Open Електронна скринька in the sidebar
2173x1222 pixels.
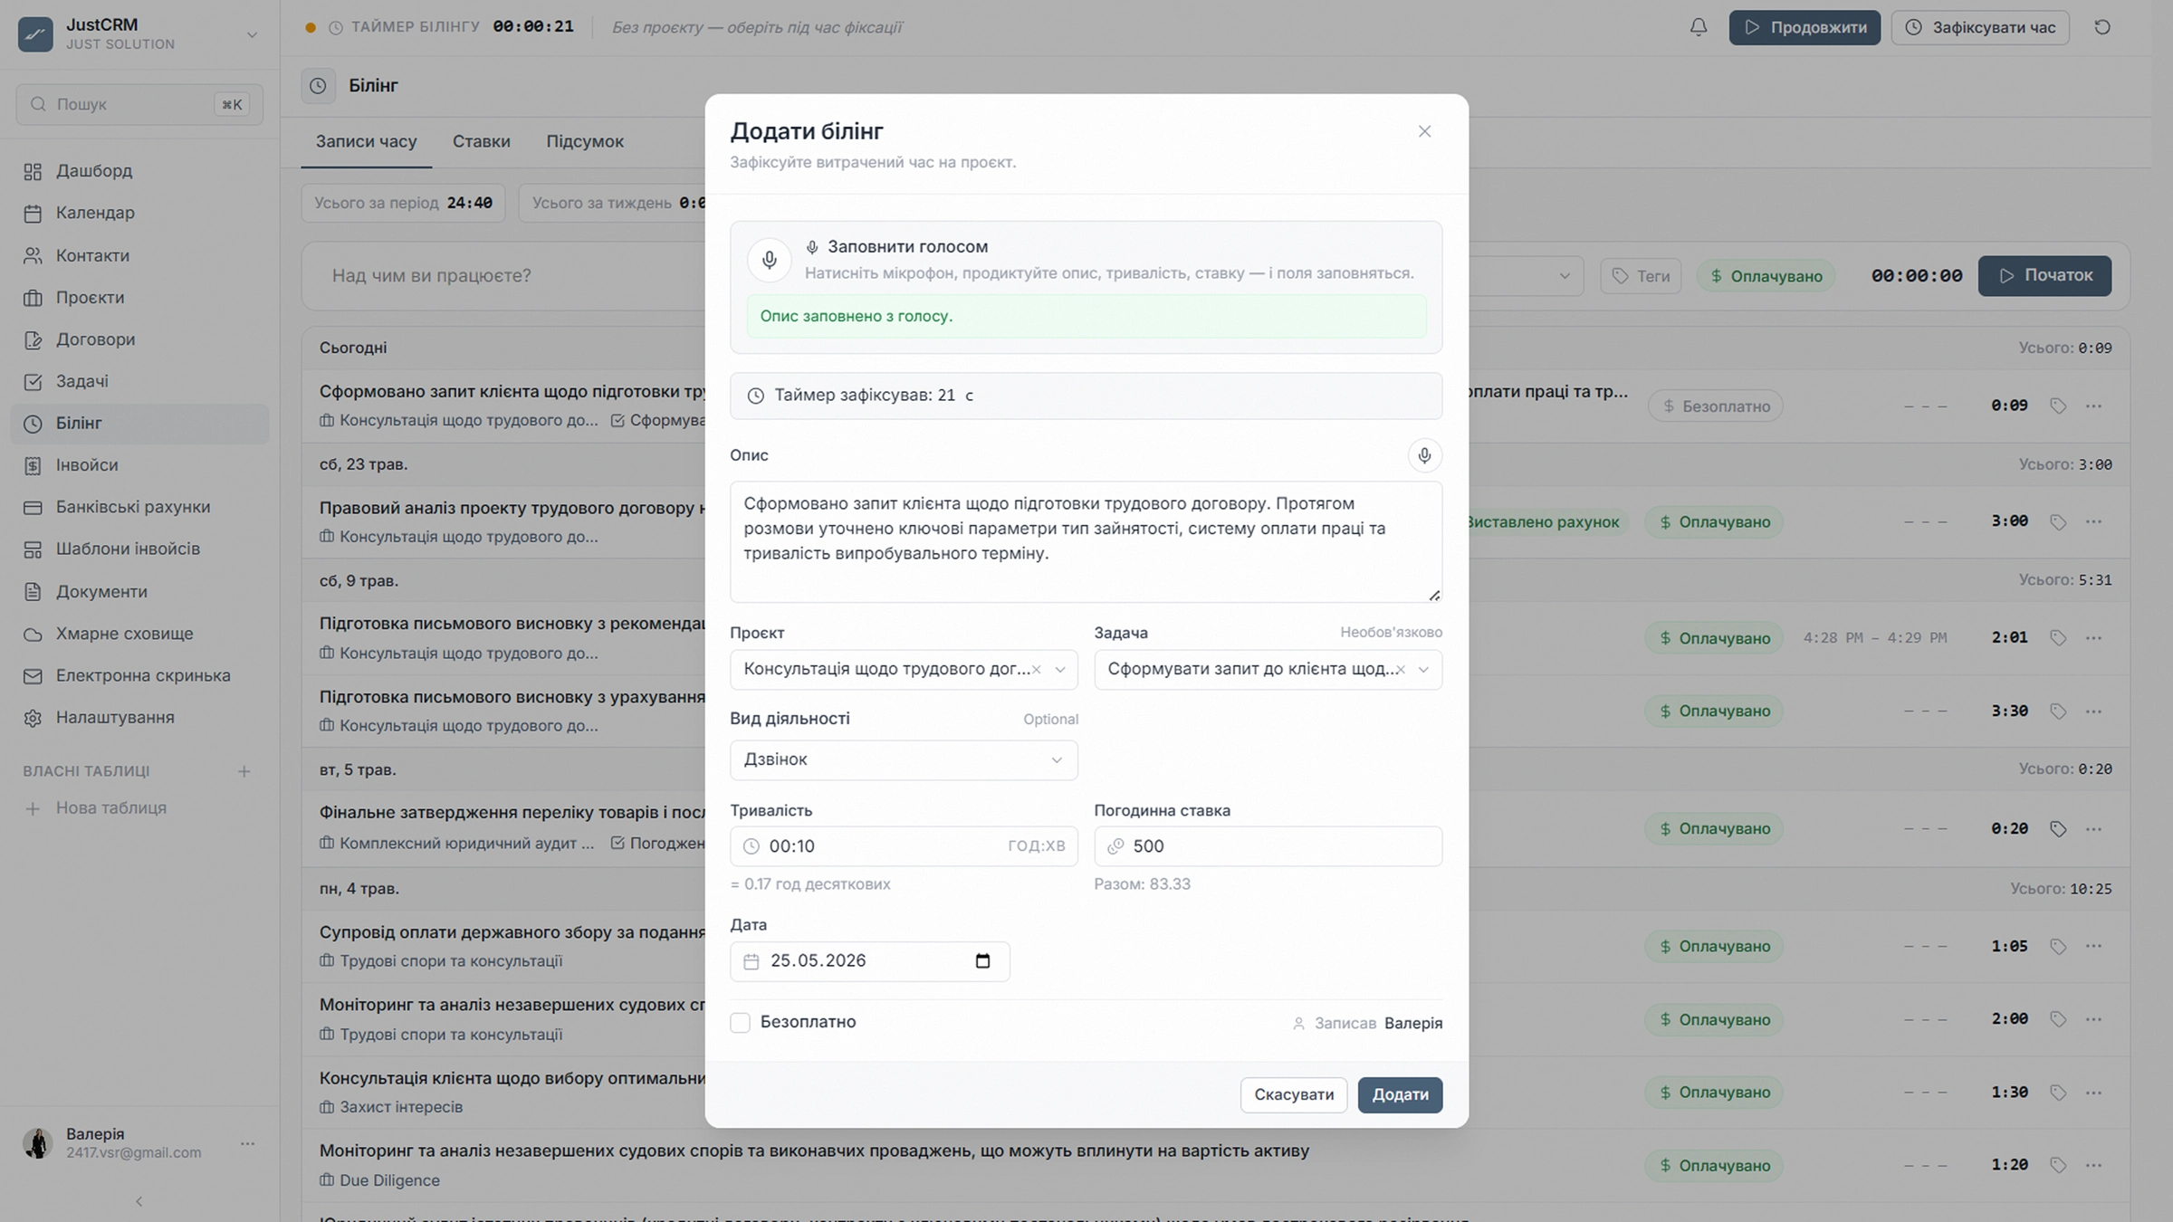[x=139, y=675]
